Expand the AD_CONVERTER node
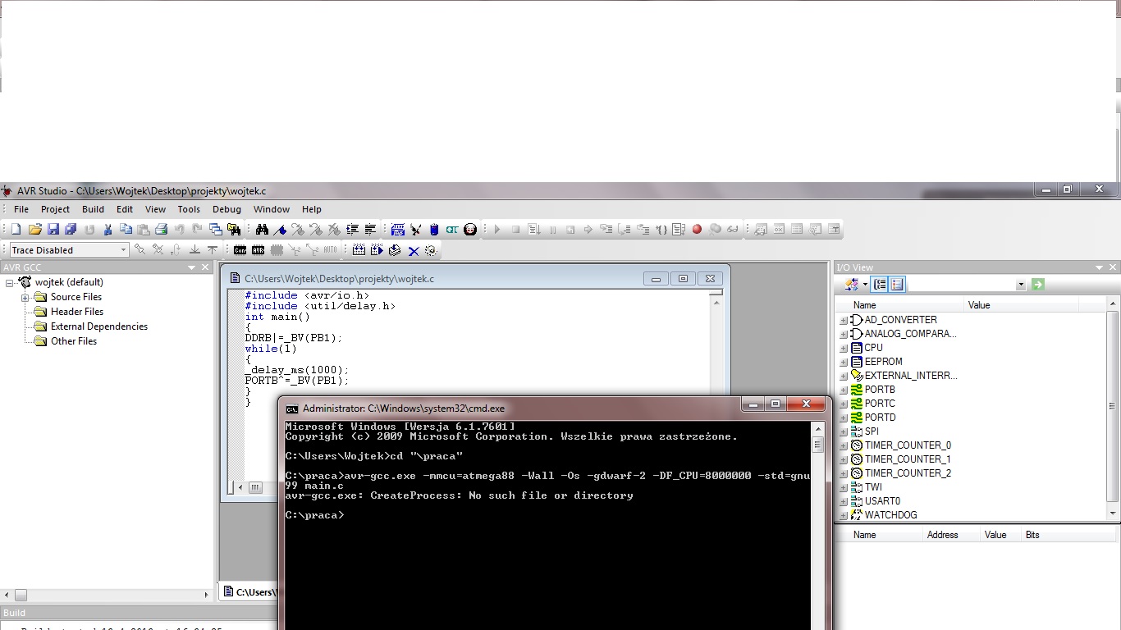Screen dimensions: 1121x630 (x=844, y=321)
